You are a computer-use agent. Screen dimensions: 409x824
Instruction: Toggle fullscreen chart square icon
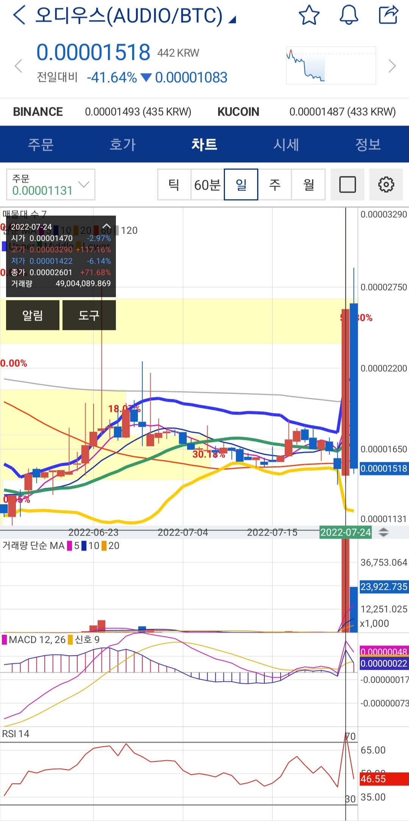pyautogui.click(x=347, y=185)
